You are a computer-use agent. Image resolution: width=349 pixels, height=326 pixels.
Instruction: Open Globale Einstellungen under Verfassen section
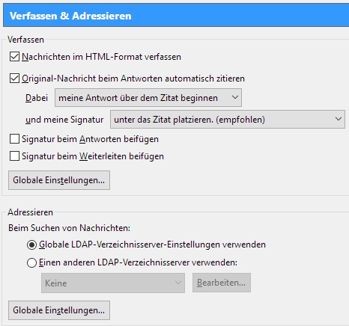[x=59, y=180]
